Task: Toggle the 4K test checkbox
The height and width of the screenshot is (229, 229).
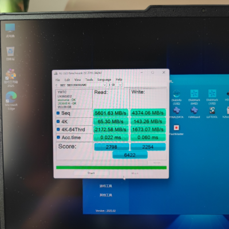Action: point(58,121)
